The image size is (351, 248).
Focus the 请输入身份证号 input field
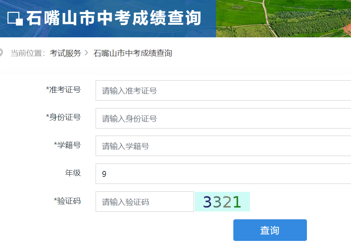(223, 118)
